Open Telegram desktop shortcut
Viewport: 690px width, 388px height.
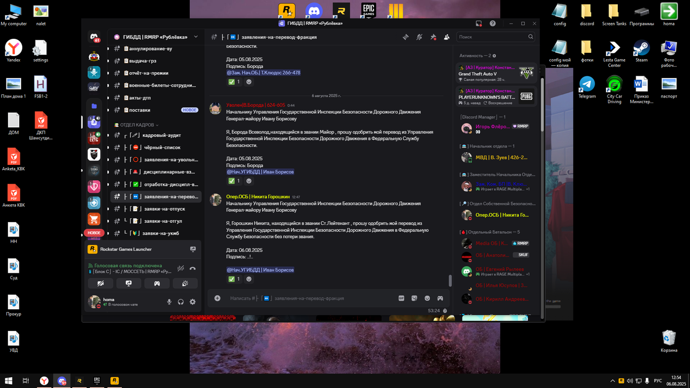(587, 87)
